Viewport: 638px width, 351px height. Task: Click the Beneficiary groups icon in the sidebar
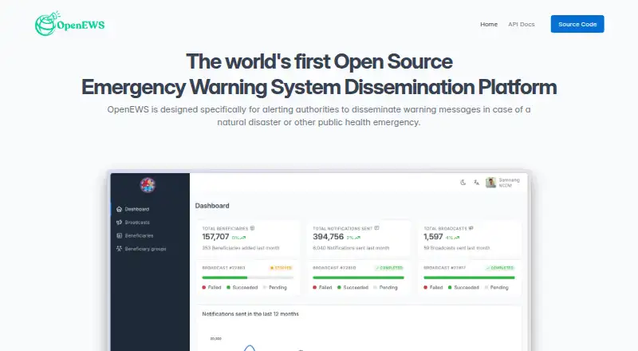[119, 248]
